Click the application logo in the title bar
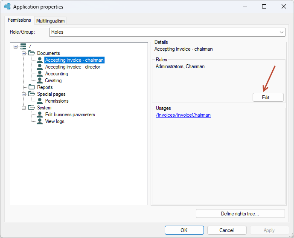This screenshot has width=294, height=238. coord(7,6)
